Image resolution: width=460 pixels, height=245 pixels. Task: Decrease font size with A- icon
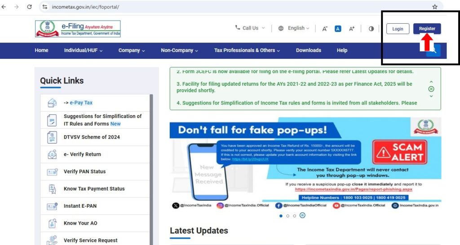tap(325, 29)
